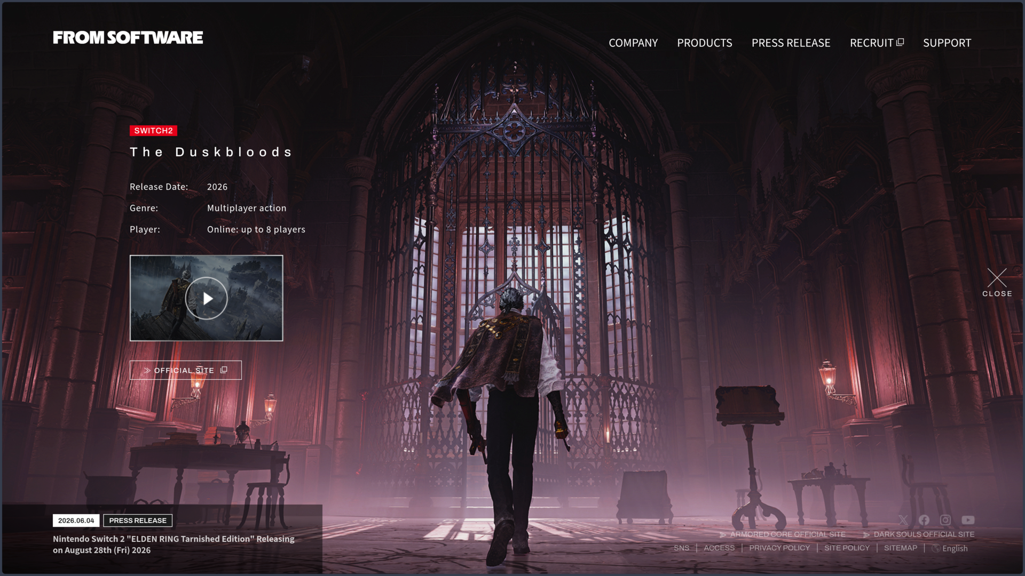The width and height of the screenshot is (1025, 576).
Task: Open the ACCESS footer link
Action: point(719,548)
